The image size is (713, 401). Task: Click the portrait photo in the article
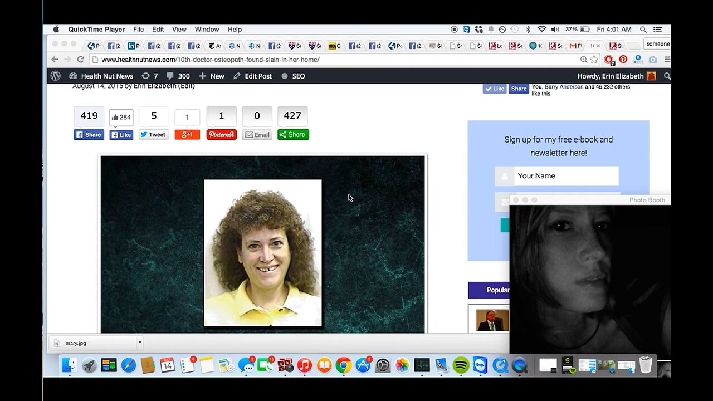[x=263, y=252]
